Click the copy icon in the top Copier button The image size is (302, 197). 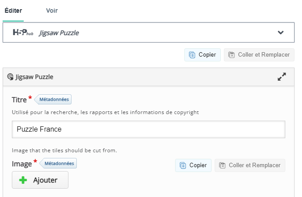(x=192, y=55)
